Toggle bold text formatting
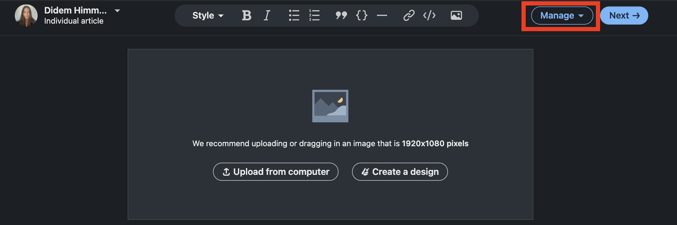677x225 pixels. [246, 16]
